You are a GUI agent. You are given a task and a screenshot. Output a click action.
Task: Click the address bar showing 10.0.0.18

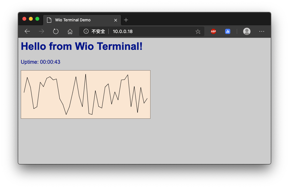click(142, 31)
